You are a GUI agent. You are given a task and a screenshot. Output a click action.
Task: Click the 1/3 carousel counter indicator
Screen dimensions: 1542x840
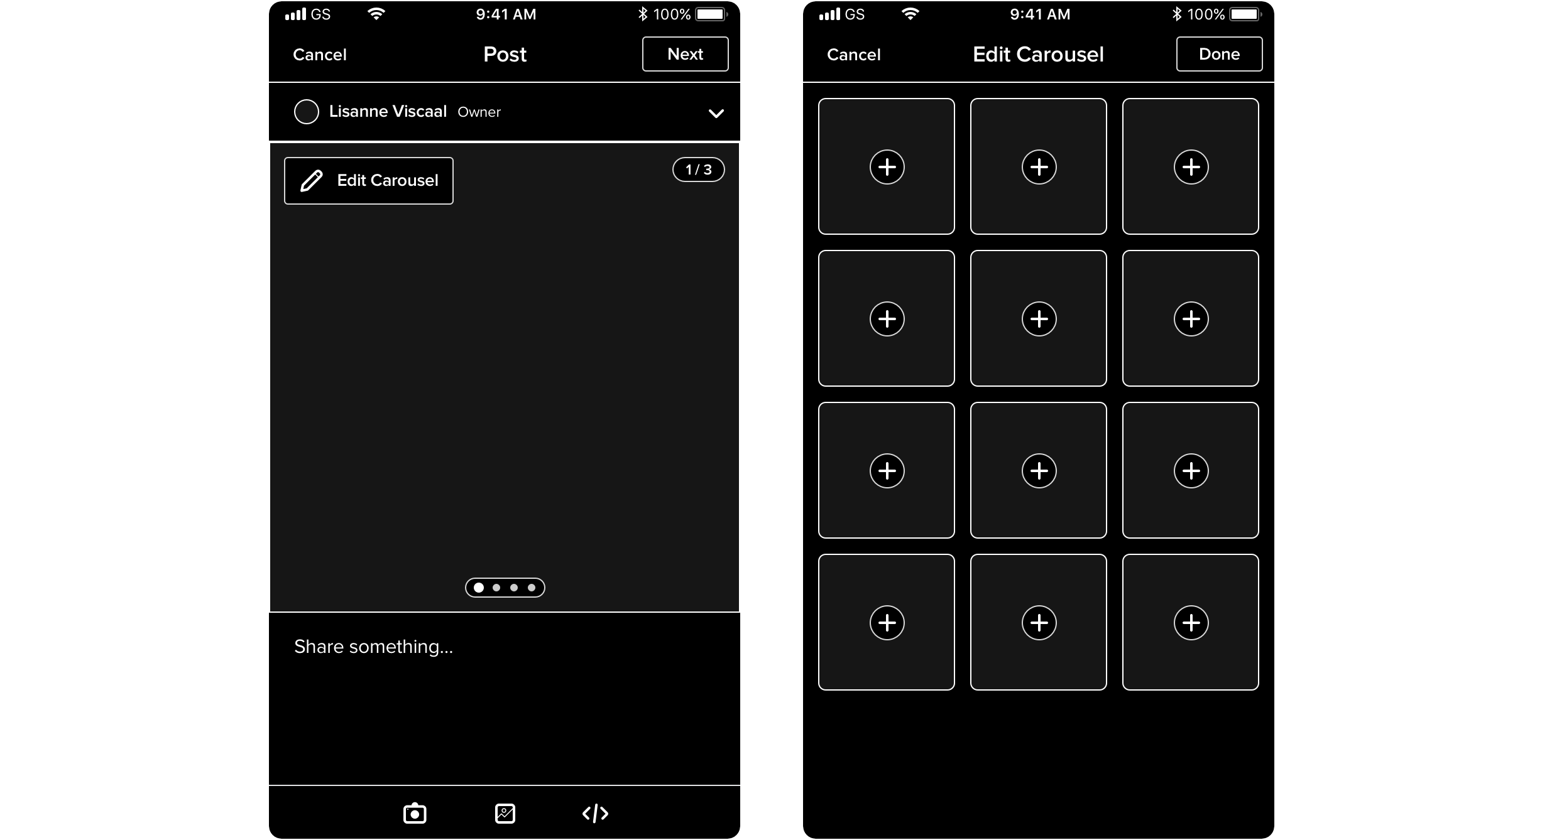[699, 169]
